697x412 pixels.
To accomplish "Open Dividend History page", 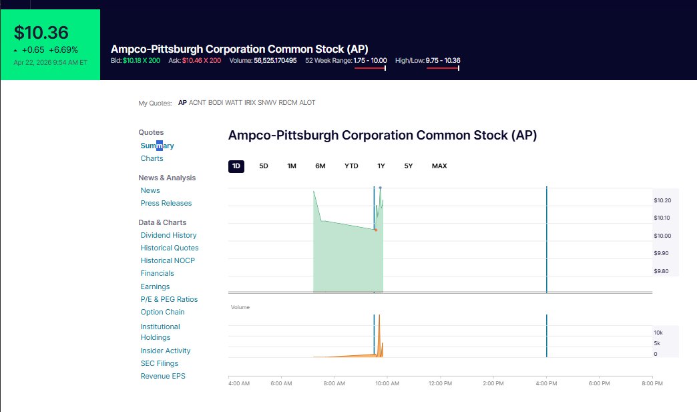I will [x=168, y=235].
